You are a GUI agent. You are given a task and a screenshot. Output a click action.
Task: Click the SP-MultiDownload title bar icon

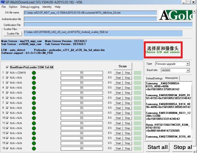point(3,2)
